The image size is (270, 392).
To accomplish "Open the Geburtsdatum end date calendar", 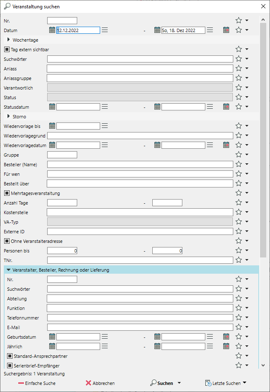I will [157, 337].
